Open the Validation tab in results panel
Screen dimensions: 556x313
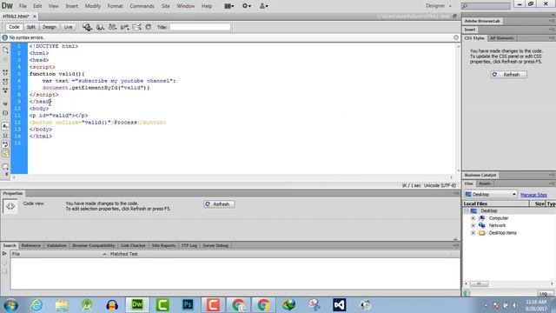pyautogui.click(x=56, y=245)
